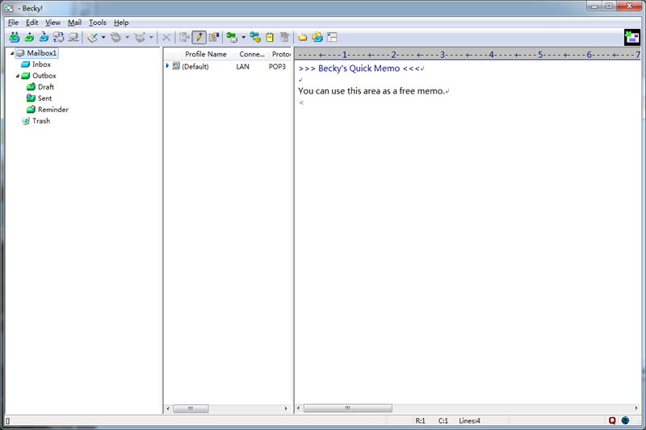Collapse the Mailbox1 tree node
The width and height of the screenshot is (646, 430).
pos(11,53)
